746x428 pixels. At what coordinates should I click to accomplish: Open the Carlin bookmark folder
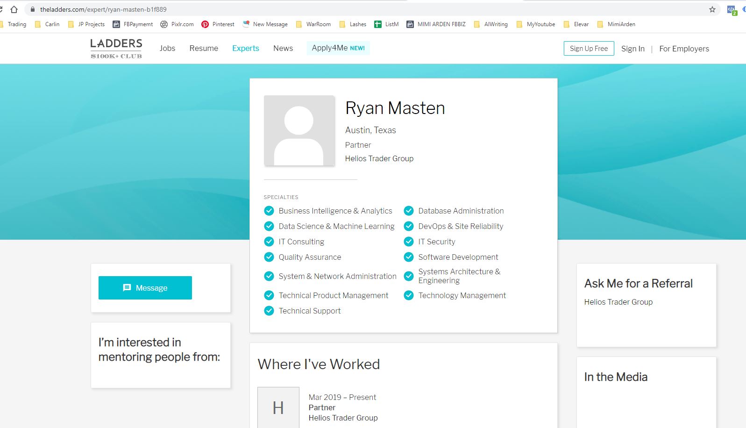coord(47,24)
